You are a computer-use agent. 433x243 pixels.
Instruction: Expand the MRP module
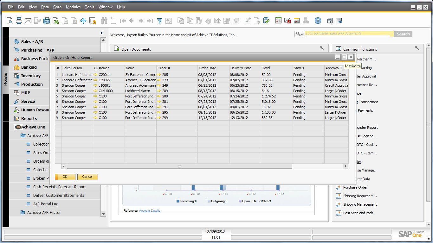pyautogui.click(x=26, y=93)
